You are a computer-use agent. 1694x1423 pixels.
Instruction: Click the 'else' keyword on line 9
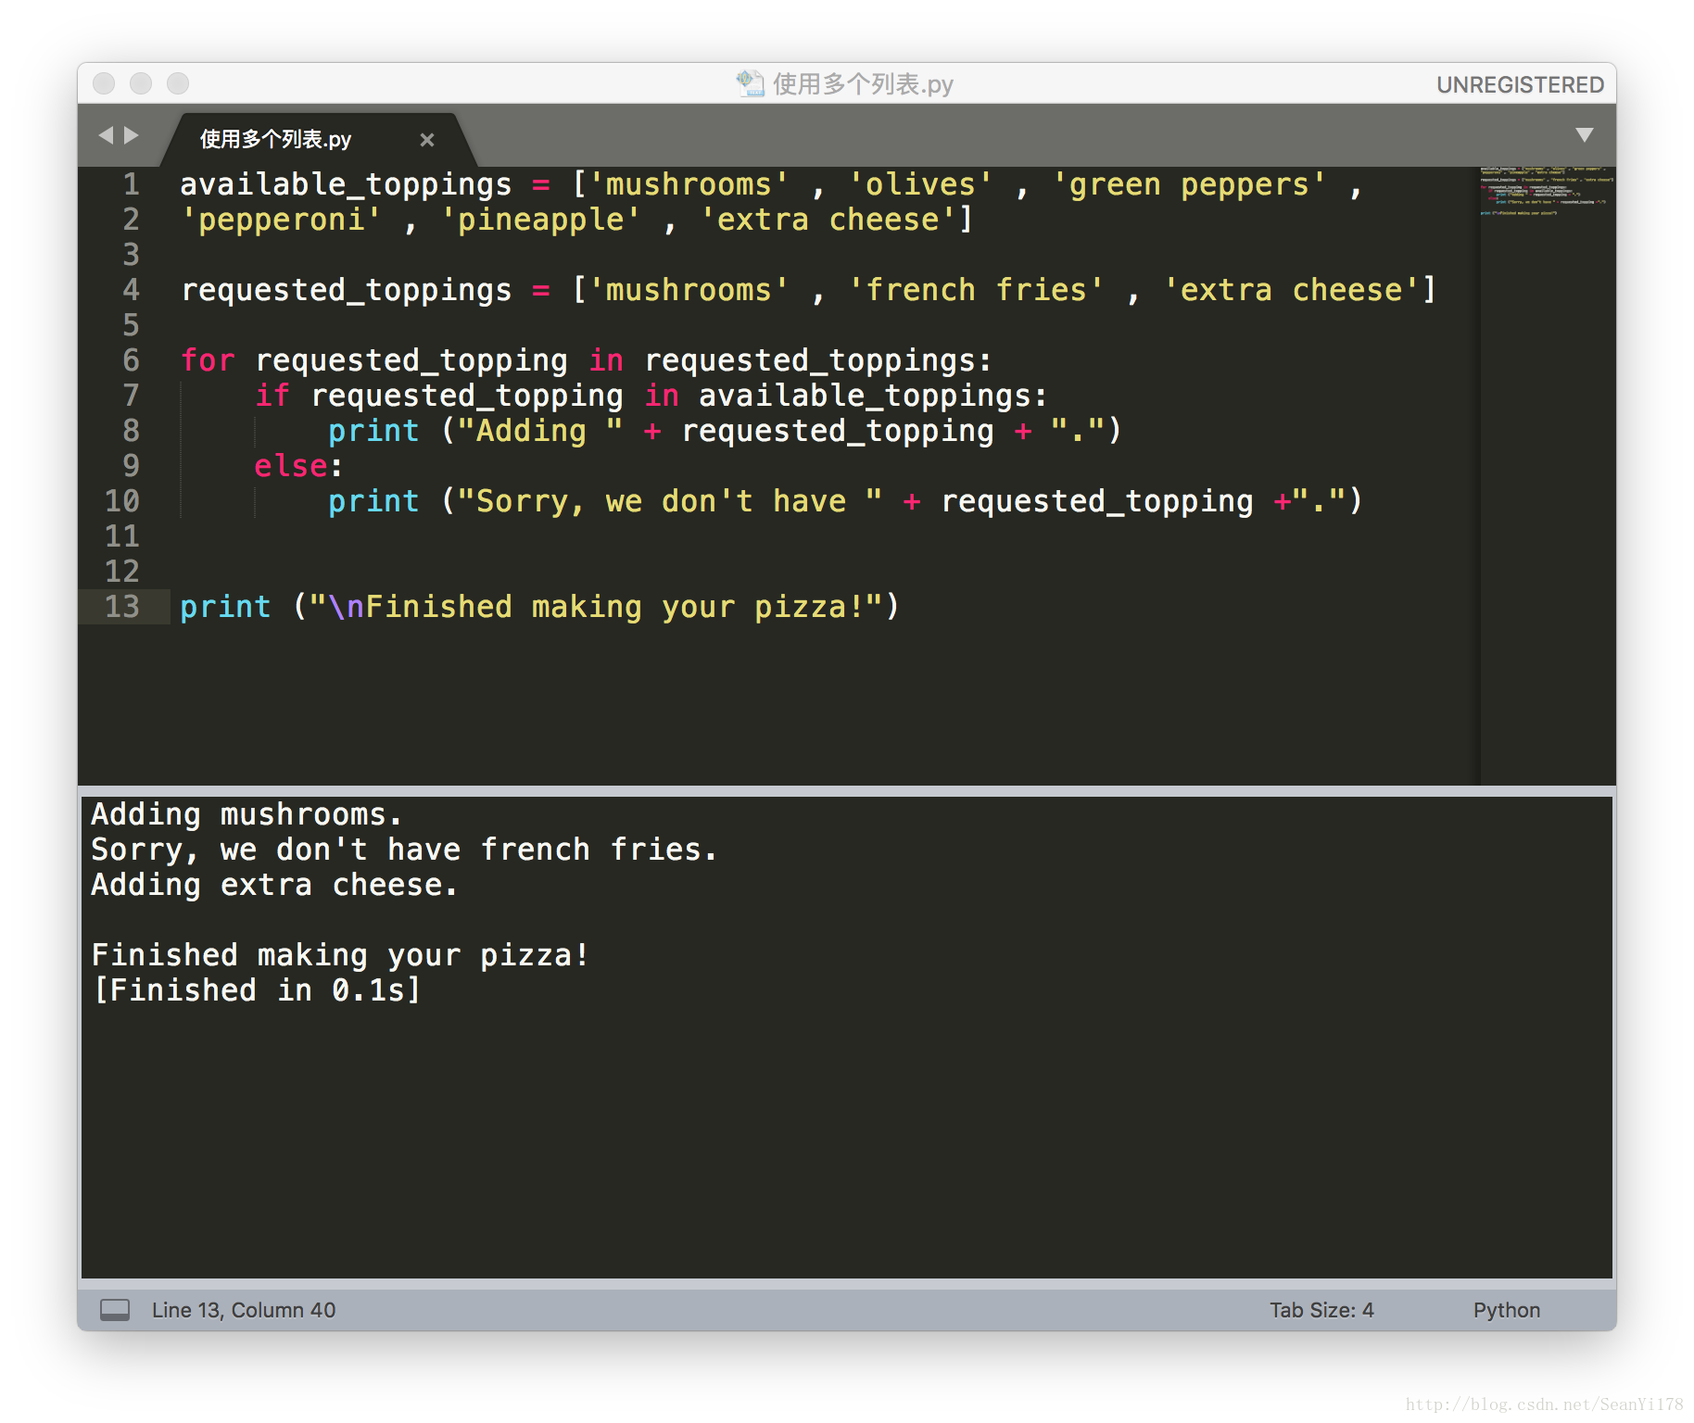(291, 466)
